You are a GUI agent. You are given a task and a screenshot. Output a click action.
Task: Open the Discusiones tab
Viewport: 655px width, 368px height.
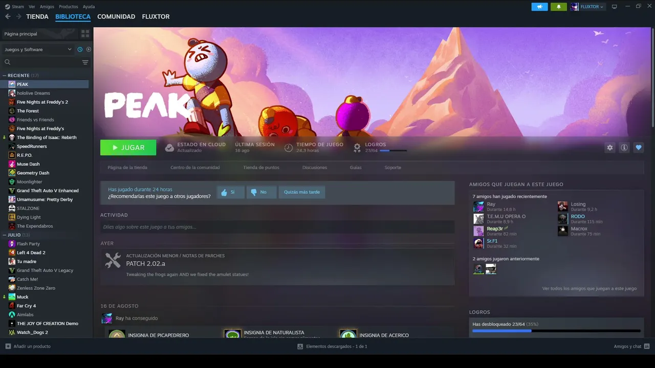click(315, 168)
